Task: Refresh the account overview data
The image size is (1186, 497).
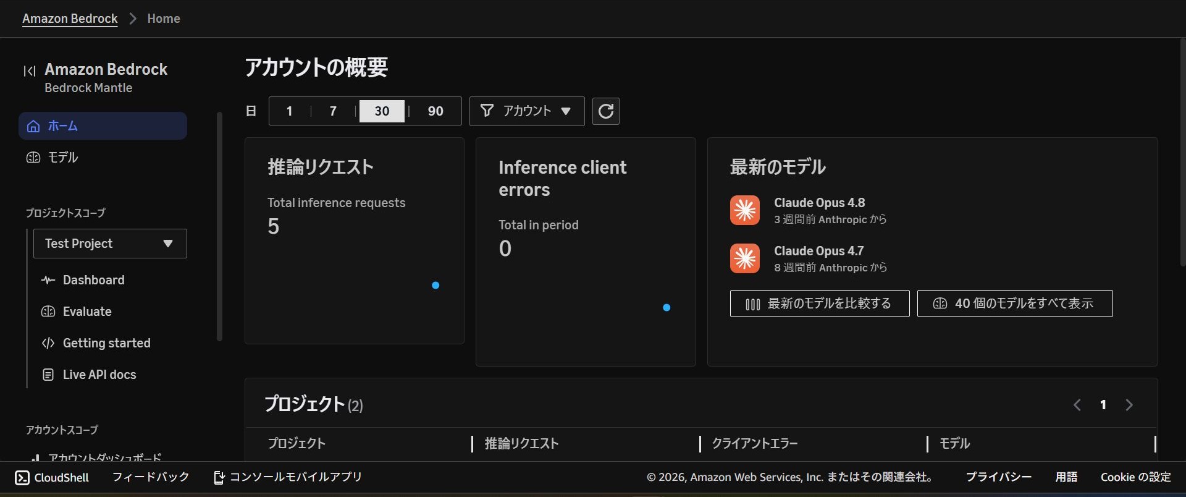Action: 606,111
